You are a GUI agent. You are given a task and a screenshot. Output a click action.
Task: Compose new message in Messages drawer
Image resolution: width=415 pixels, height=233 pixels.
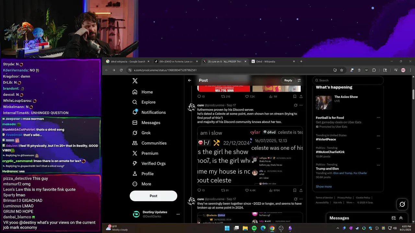(x=394, y=218)
